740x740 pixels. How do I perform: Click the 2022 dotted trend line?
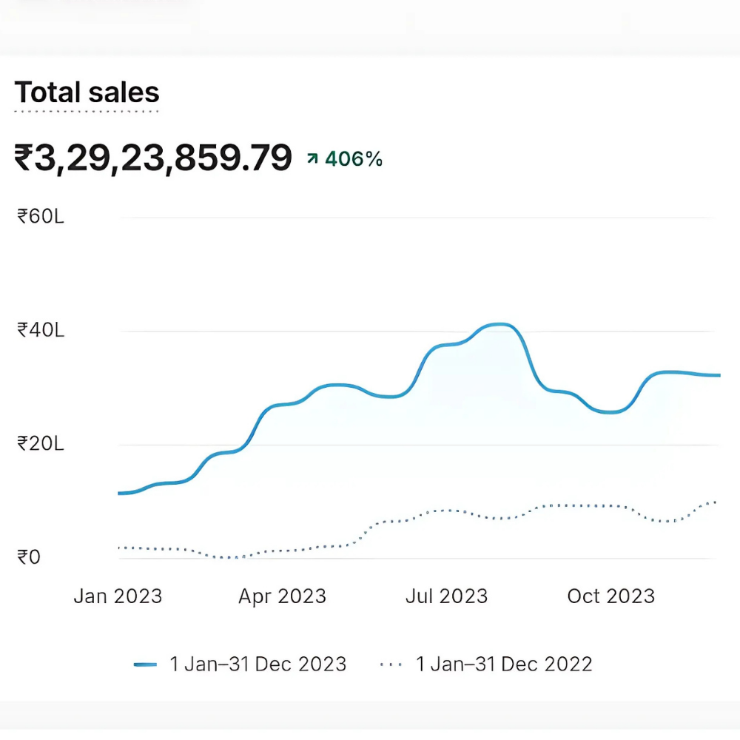coord(444,513)
